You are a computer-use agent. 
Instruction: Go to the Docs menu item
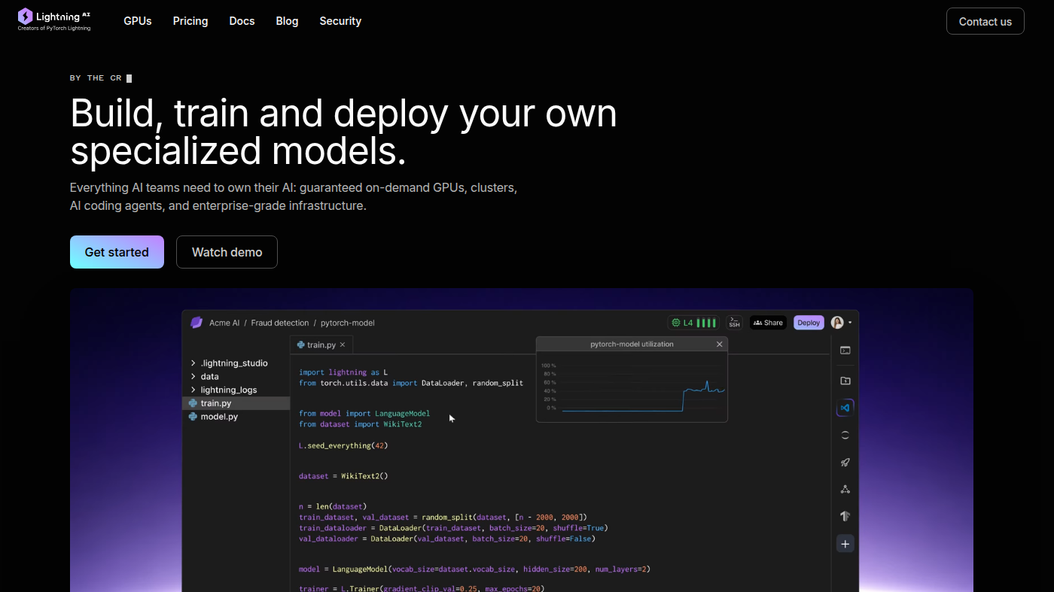pos(242,21)
